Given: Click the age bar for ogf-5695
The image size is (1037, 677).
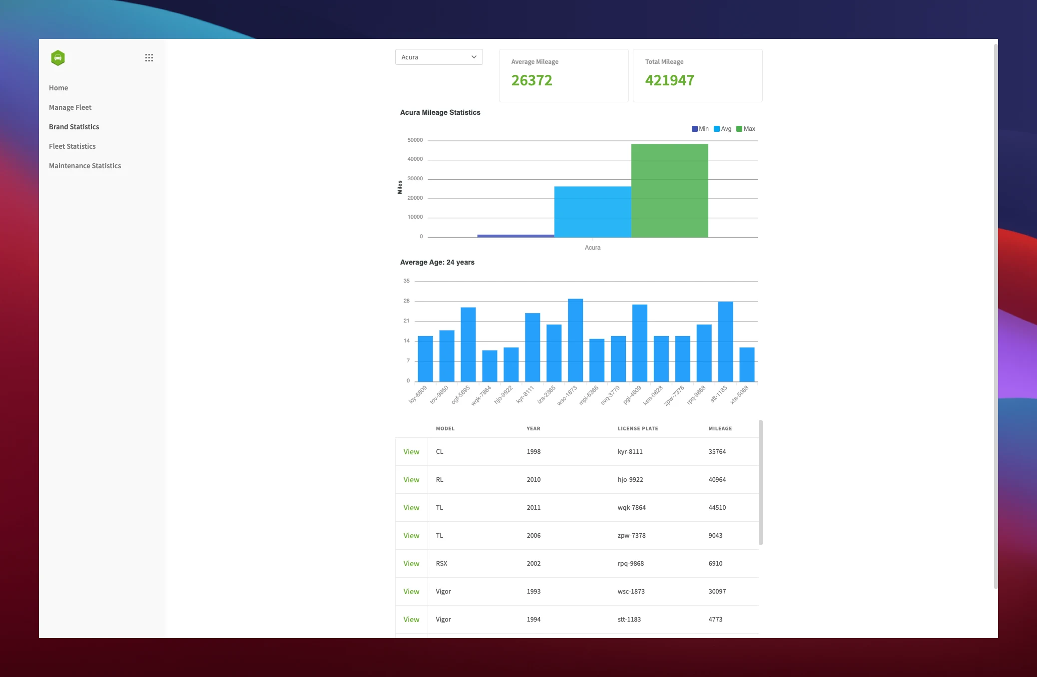Looking at the screenshot, I should pos(468,344).
